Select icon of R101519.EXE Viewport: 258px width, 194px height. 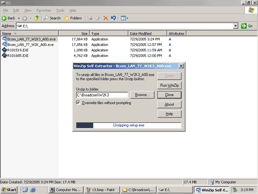pyautogui.click(x=4, y=50)
